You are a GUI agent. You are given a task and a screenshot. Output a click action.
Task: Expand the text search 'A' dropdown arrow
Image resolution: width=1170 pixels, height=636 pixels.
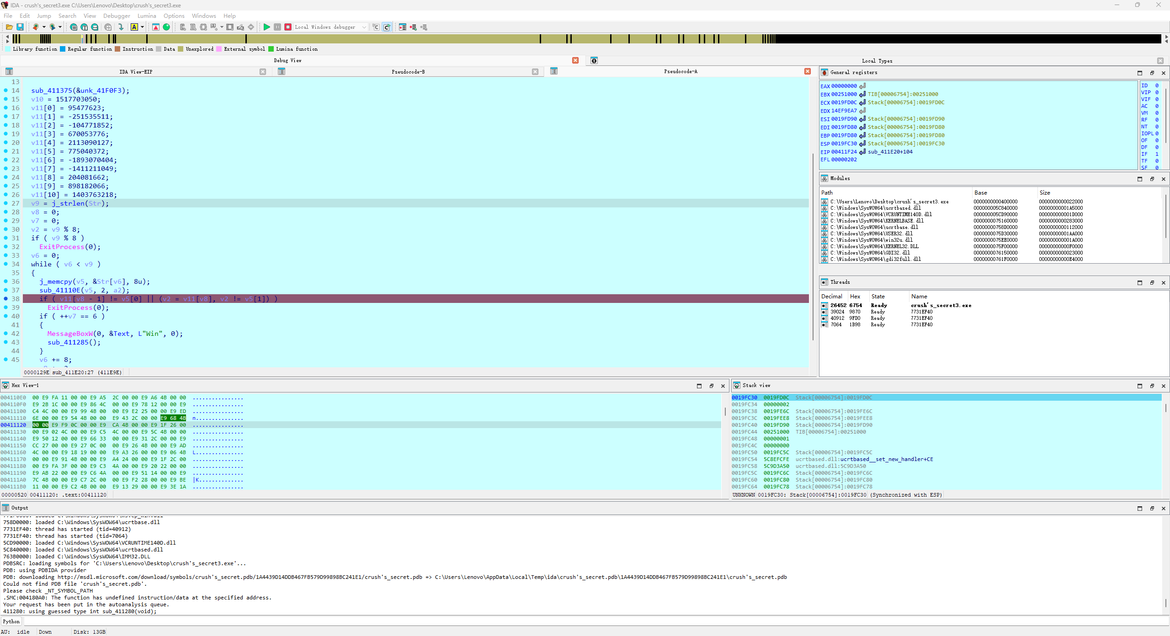tap(142, 27)
